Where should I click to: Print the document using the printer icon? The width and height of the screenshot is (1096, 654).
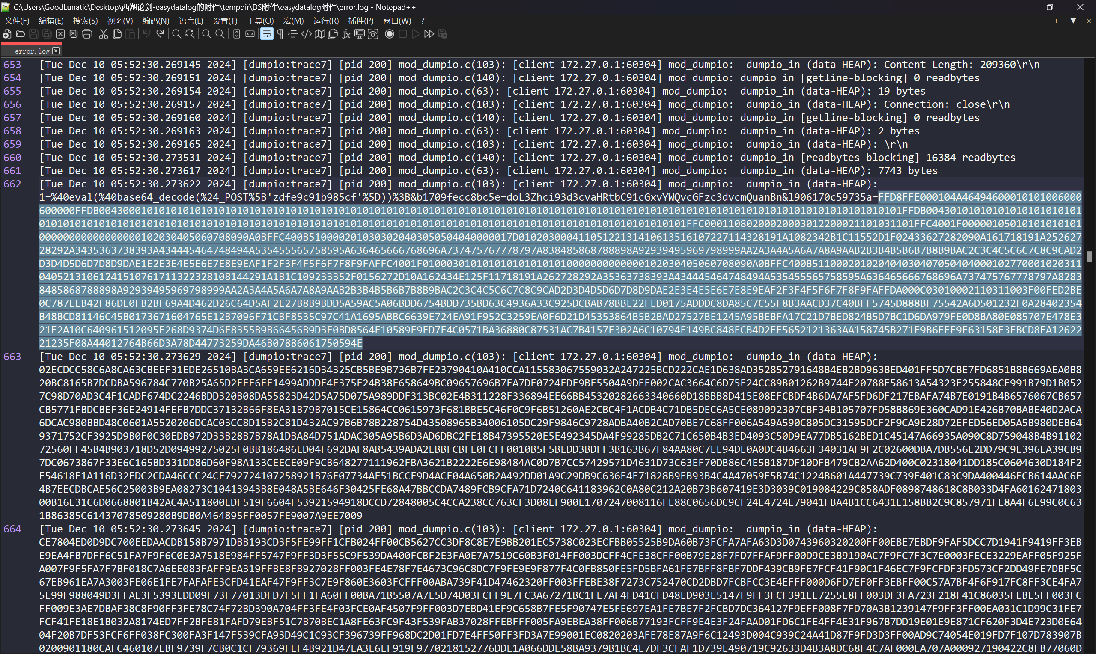tap(87, 34)
